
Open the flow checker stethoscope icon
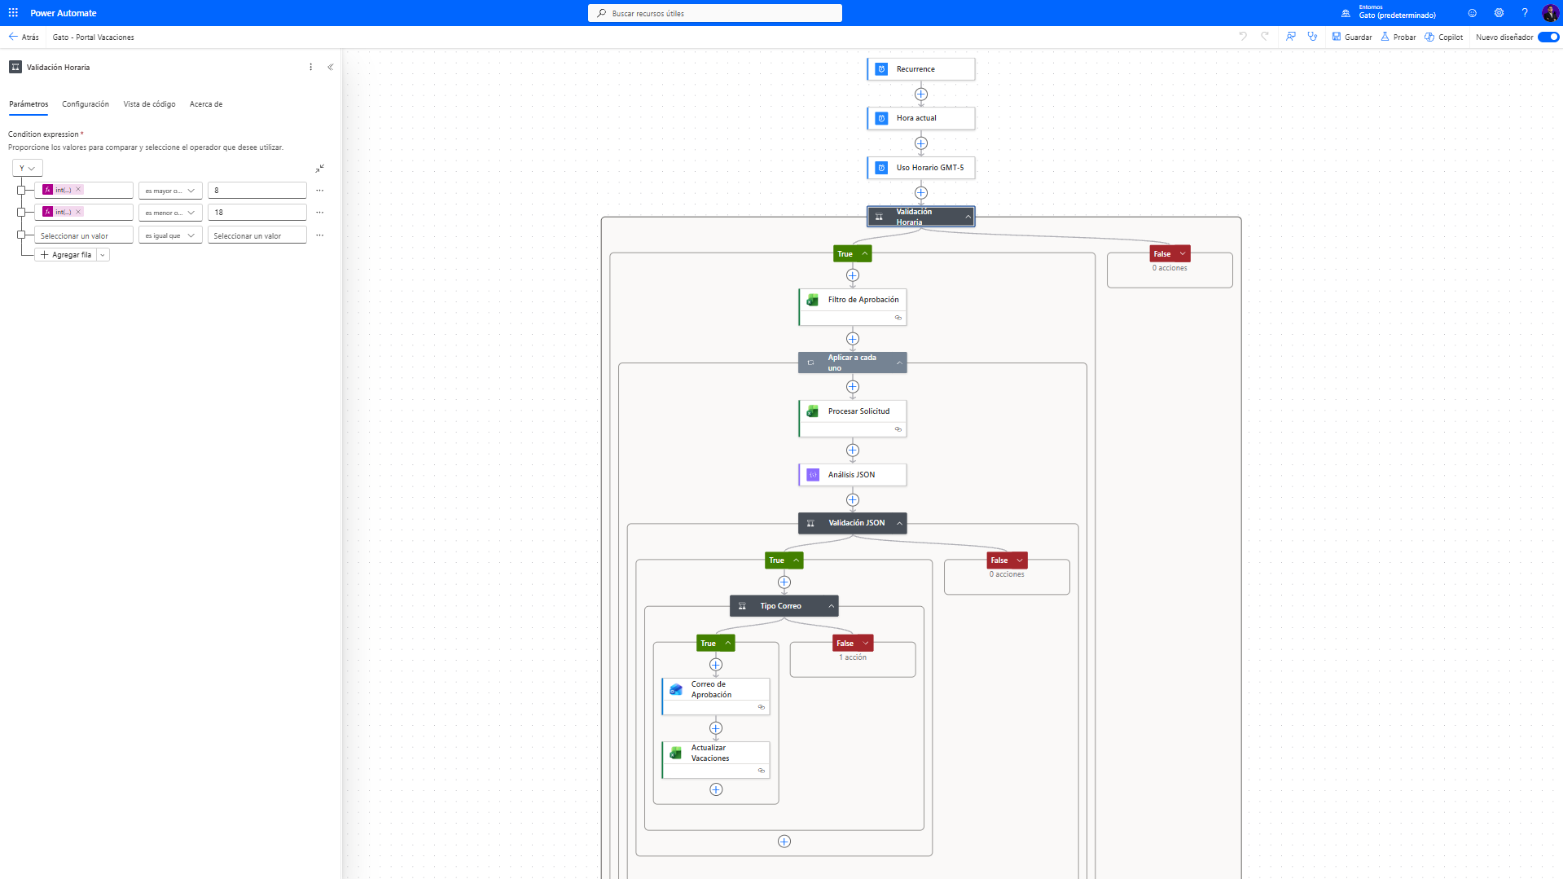click(x=1312, y=37)
